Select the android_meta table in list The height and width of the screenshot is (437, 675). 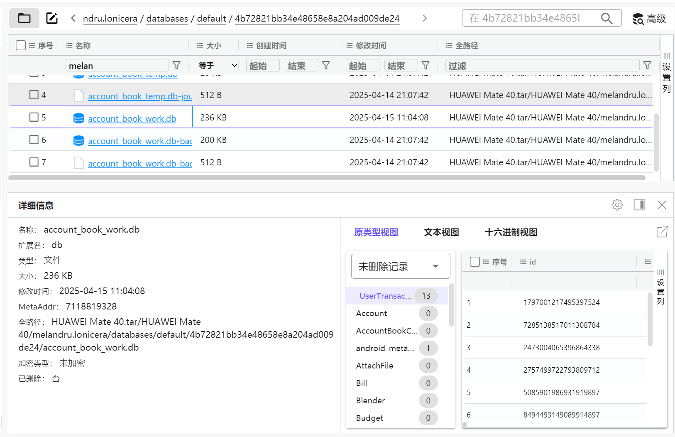[x=385, y=348]
